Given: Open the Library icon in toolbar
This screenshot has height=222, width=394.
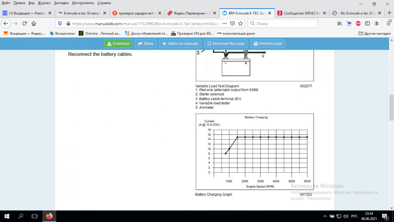Looking at the screenshot, I should [340, 23].
